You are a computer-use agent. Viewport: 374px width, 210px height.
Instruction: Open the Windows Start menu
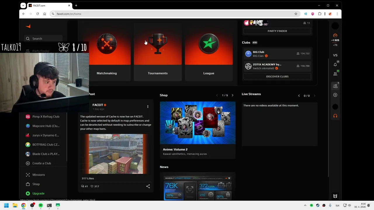[x=6, y=205]
